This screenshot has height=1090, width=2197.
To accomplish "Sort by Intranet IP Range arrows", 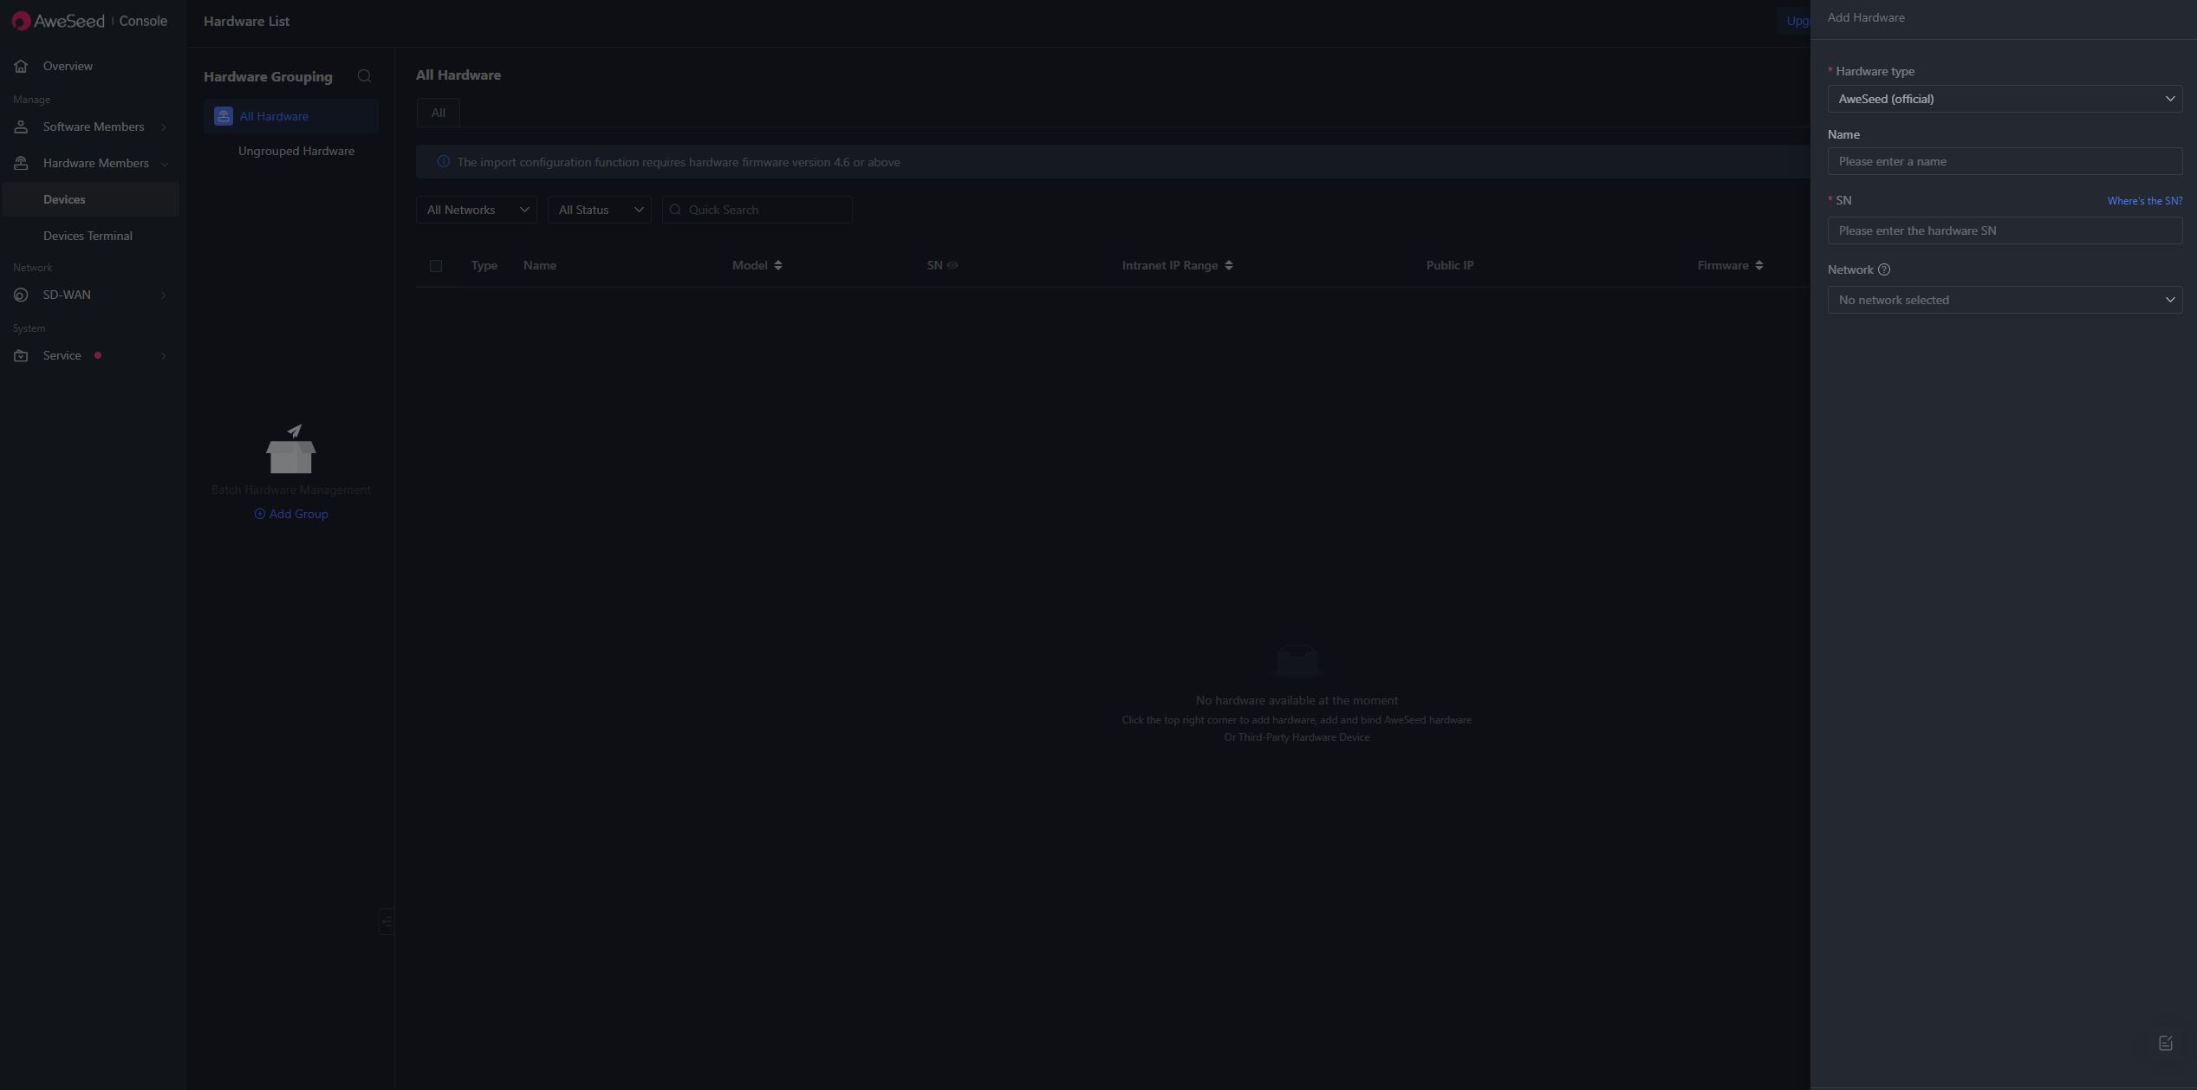I will pos(1229,265).
